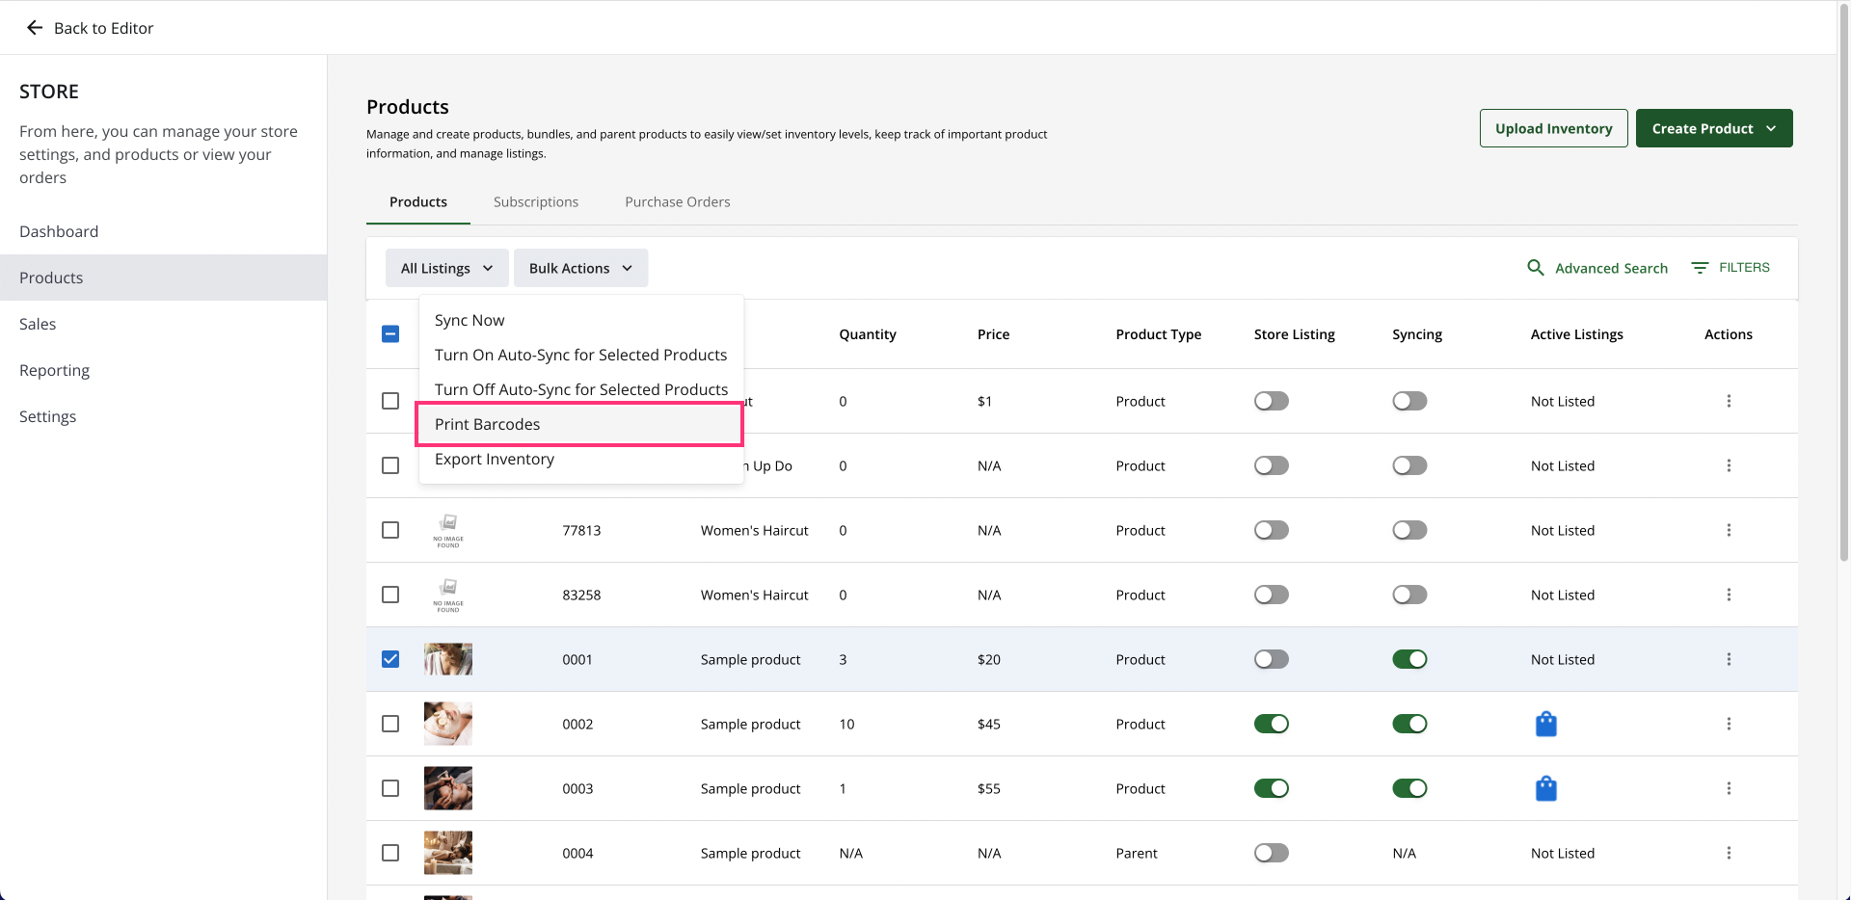The width and height of the screenshot is (1851, 900).
Task: Switch to the Purchase Orders tab
Action: click(677, 202)
